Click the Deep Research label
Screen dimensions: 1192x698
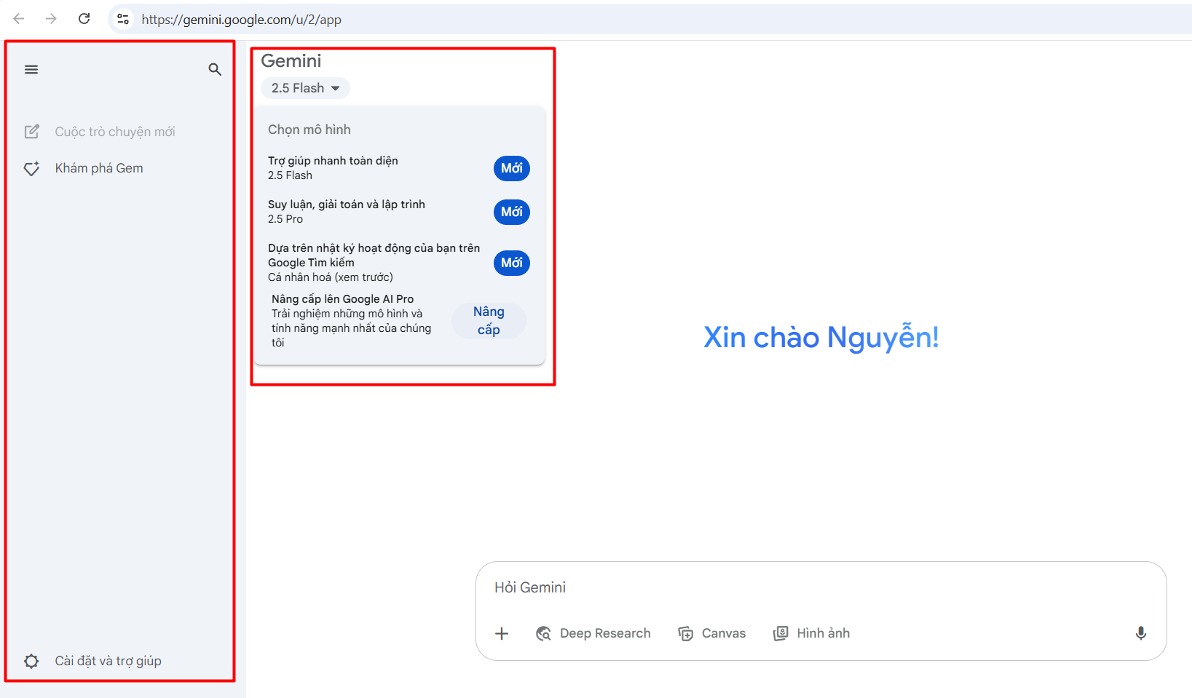605,633
